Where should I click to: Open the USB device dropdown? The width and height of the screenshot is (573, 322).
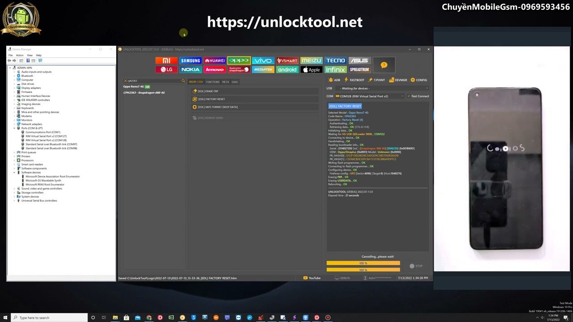(383, 89)
